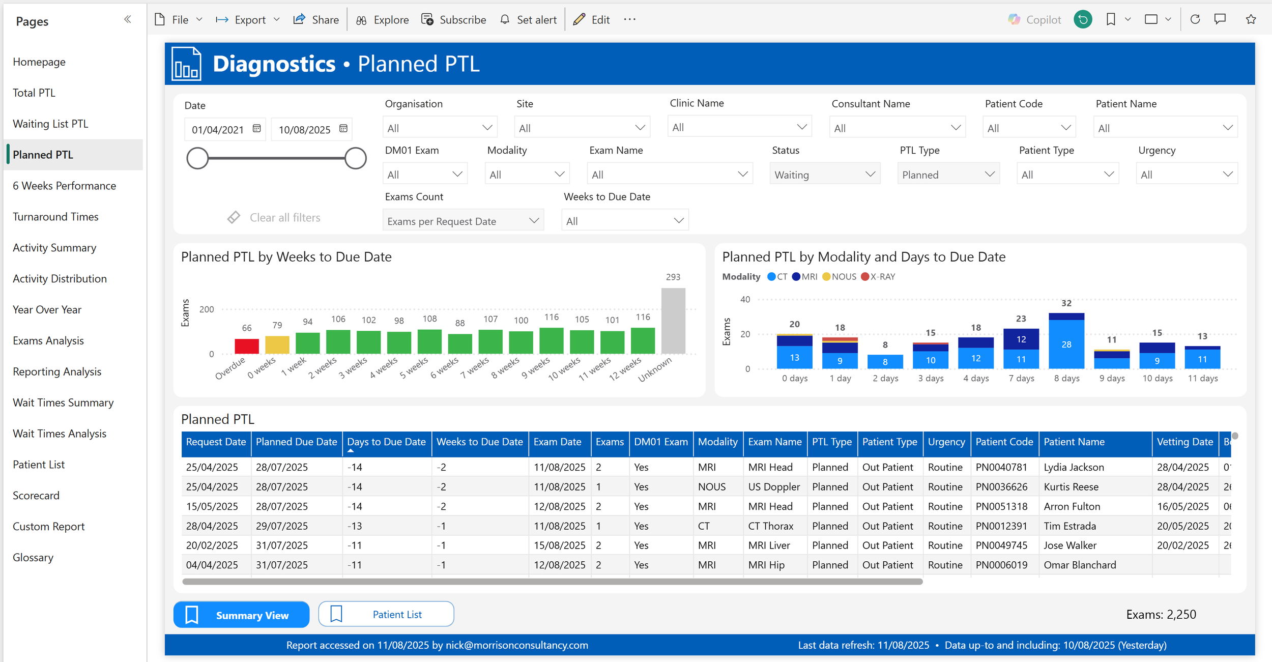This screenshot has width=1272, height=662.
Task: Expand the Organisation filter dropdown
Action: pos(440,128)
